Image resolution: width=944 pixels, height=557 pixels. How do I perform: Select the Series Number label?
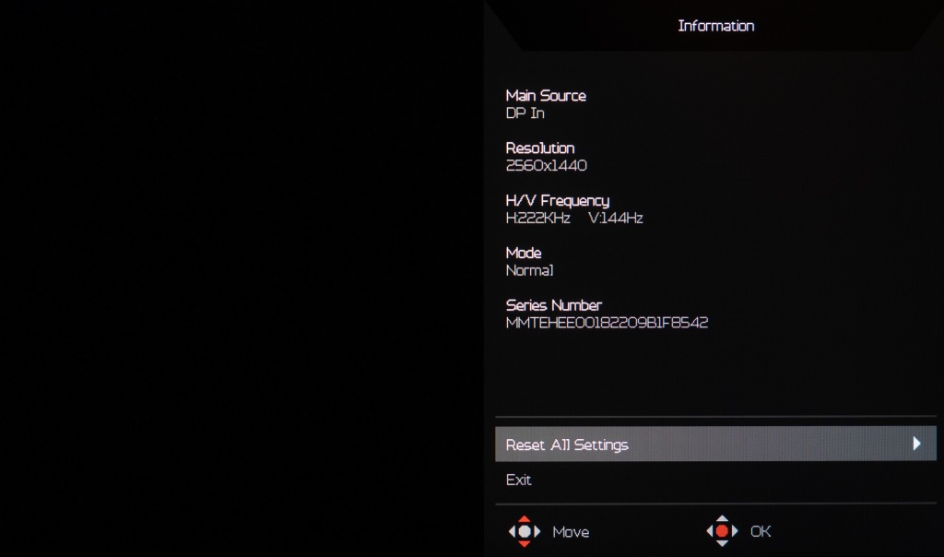pyautogui.click(x=553, y=305)
